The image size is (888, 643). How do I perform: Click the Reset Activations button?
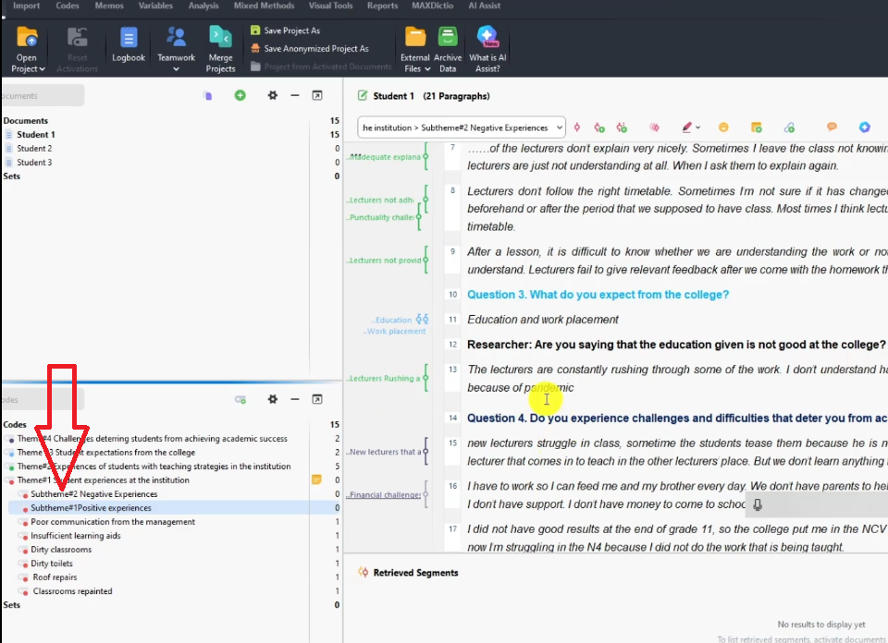(77, 50)
